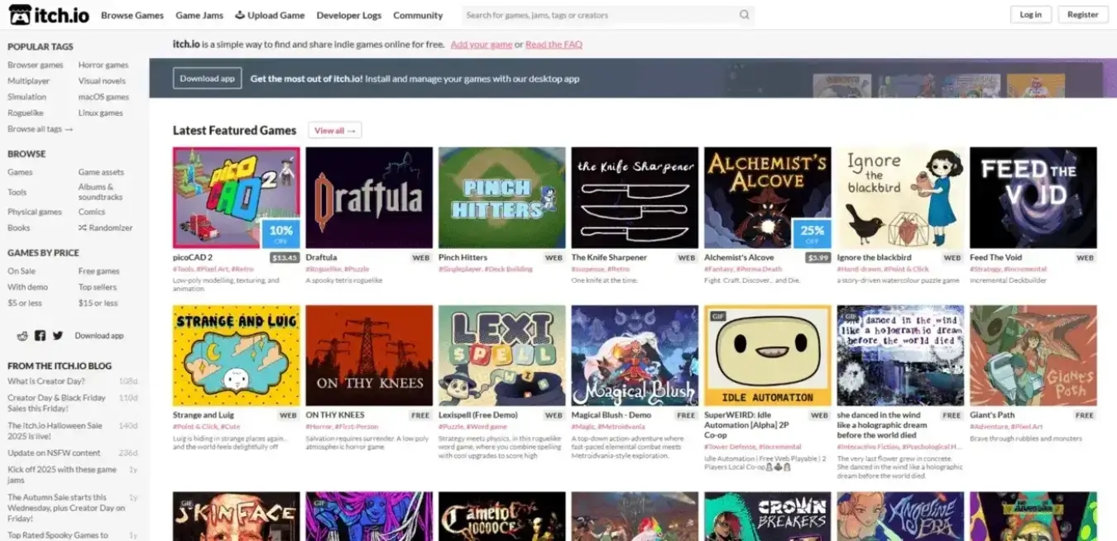Open the Twitter social icon
Viewport: 1117px width, 541px height.
(58, 336)
